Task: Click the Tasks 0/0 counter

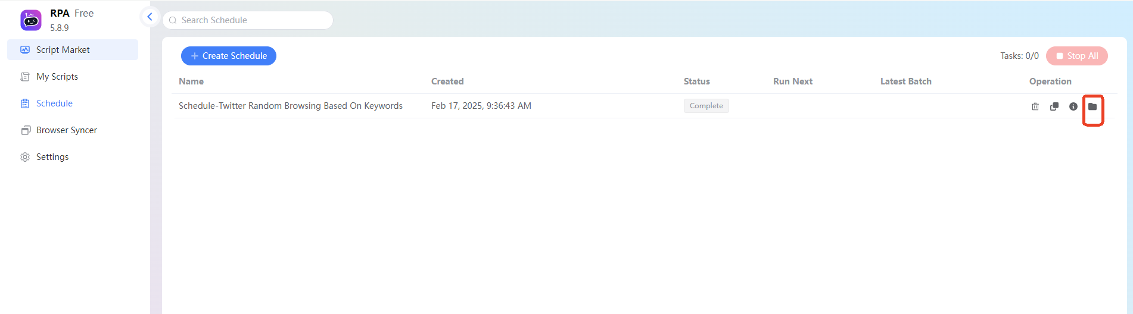Action: tap(1019, 56)
